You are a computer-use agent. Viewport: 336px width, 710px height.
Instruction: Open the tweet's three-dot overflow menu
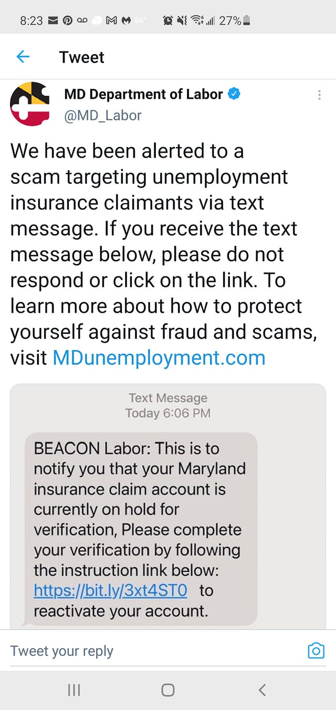tap(319, 95)
